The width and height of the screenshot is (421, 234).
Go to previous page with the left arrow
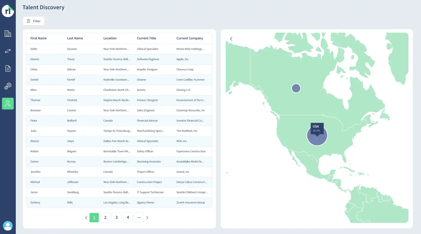(86, 218)
